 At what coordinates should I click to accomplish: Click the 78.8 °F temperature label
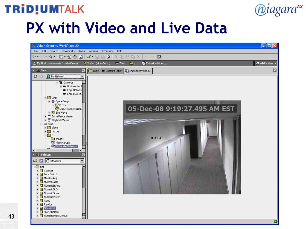(x=156, y=138)
